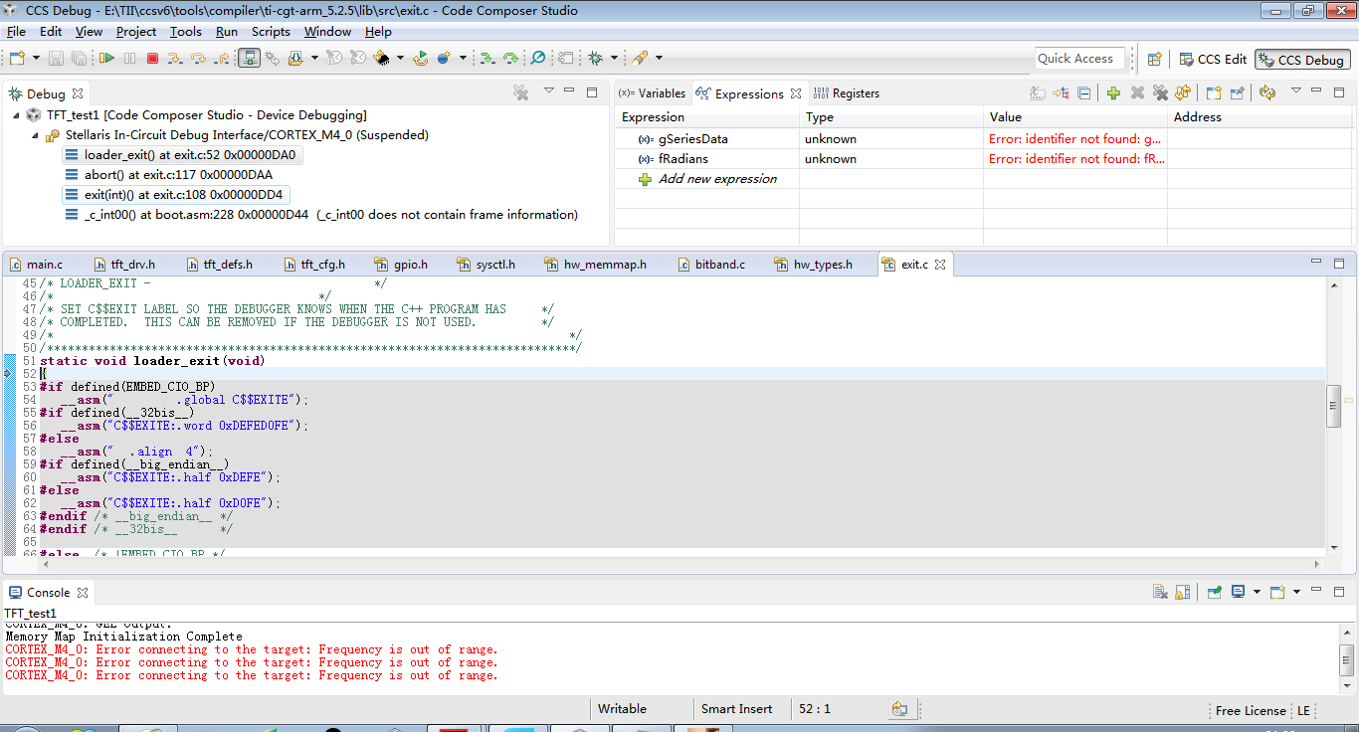Click the Quick Access search field
The width and height of the screenshot is (1359, 732).
(1079, 59)
